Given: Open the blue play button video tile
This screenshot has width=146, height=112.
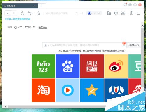Looking at the screenshot, I should (x=68, y=90).
